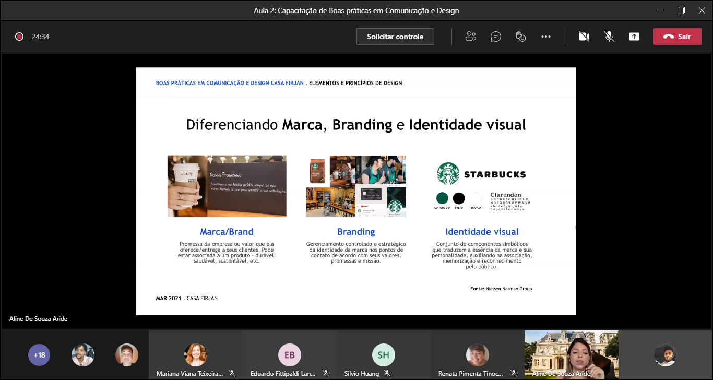Click the "Branding" heading on the slide
Screen dimensions: 713x380
[x=356, y=232]
